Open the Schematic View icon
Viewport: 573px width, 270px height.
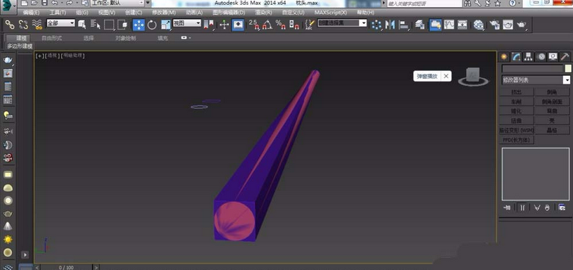click(x=462, y=25)
